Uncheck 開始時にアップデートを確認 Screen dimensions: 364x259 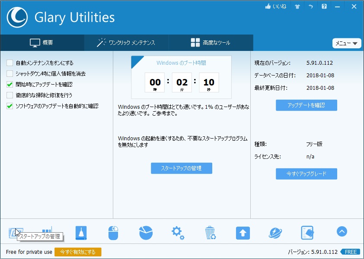tap(10, 84)
